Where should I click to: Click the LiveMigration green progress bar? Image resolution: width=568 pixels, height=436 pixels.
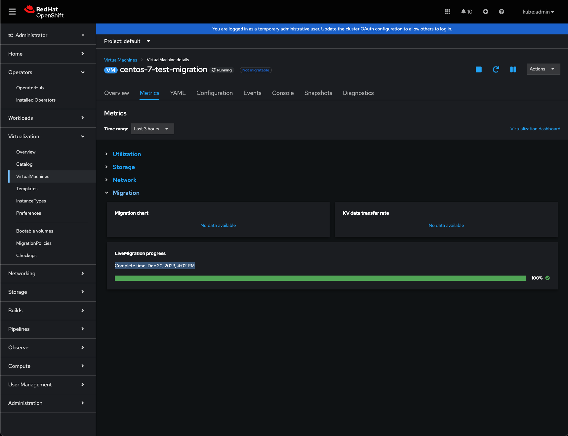(x=320, y=278)
